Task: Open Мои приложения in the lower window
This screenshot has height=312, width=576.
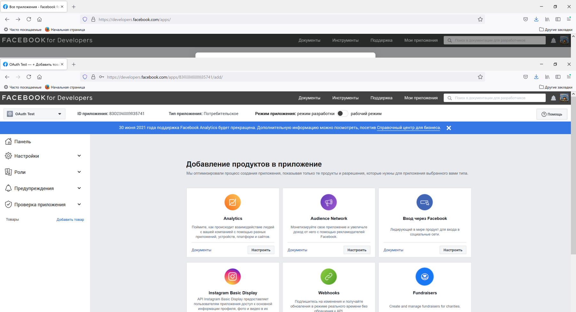Action: (421, 98)
